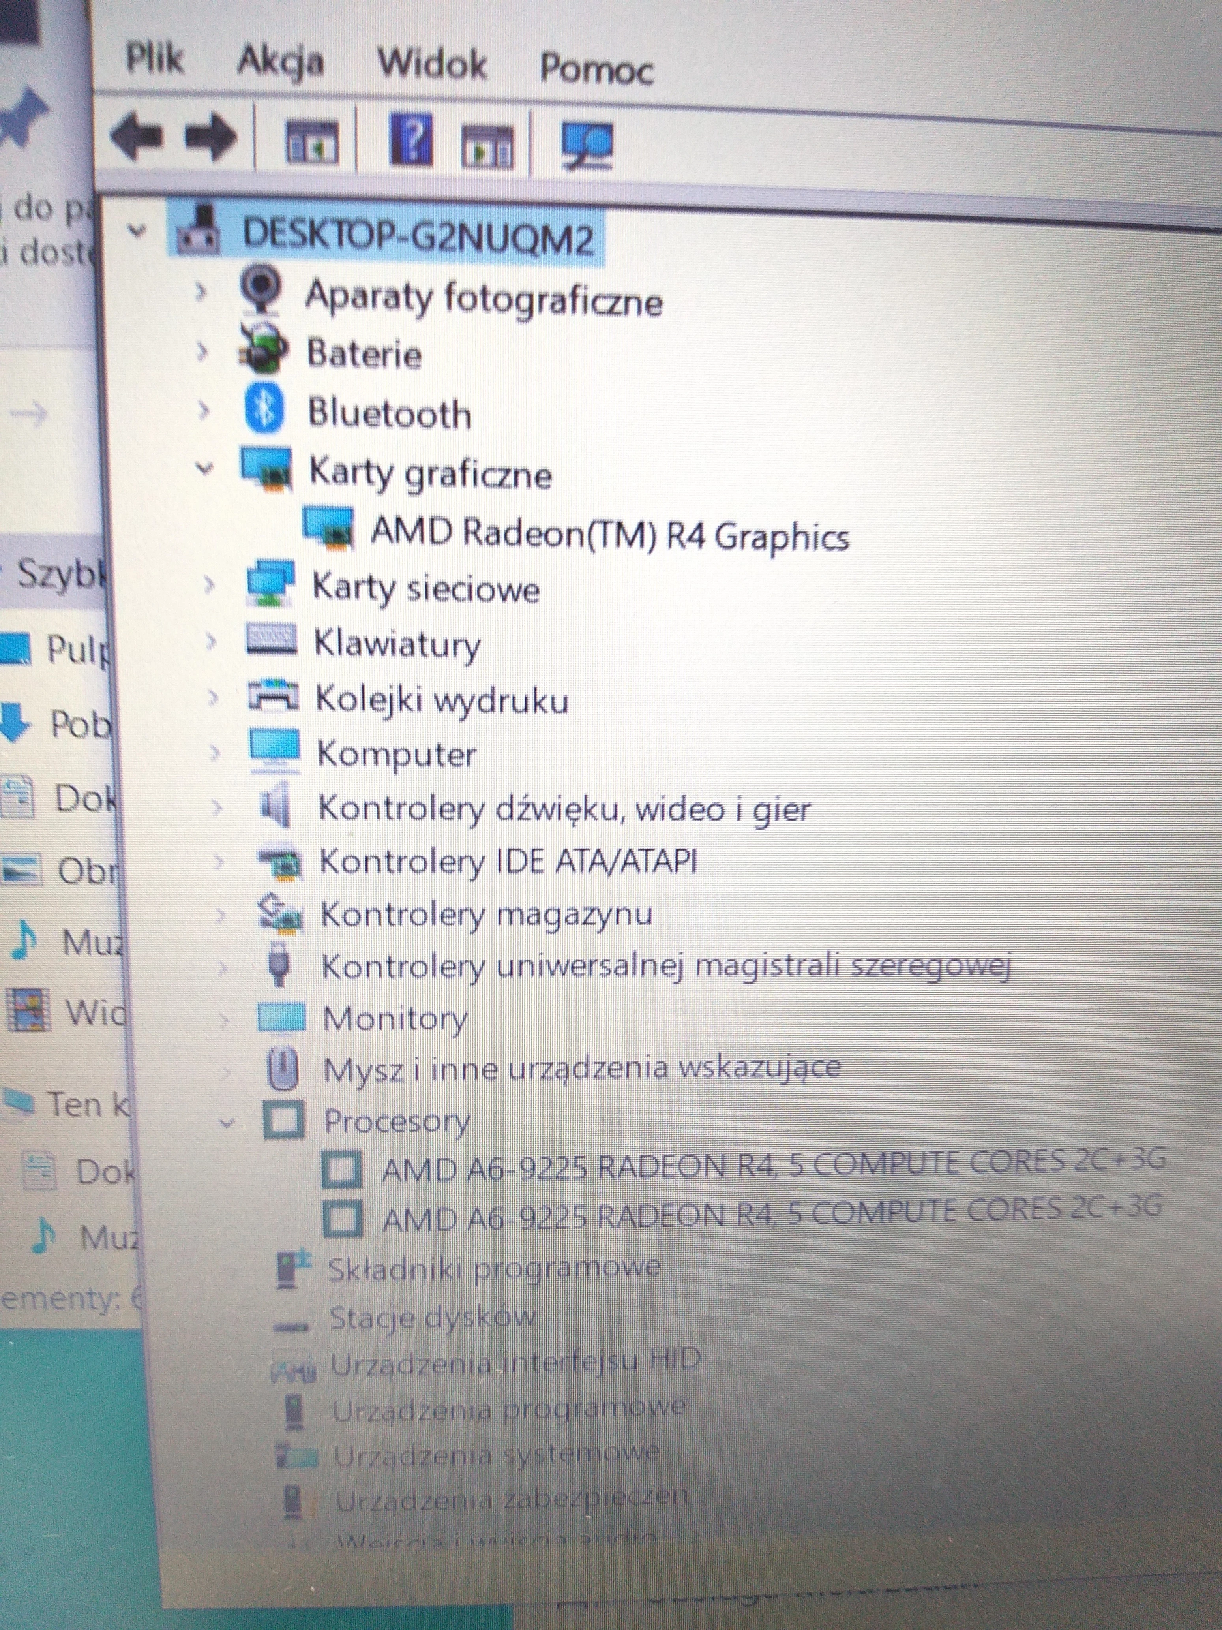
Task: Click the scan for hardware changes monitor icon
Action: (x=586, y=146)
